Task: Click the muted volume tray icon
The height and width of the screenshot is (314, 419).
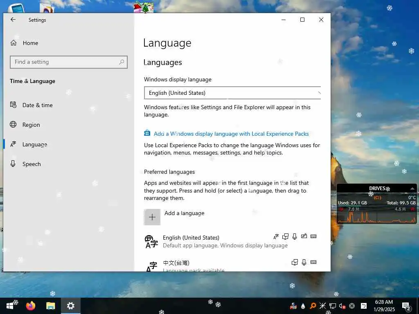Action: click(342, 306)
